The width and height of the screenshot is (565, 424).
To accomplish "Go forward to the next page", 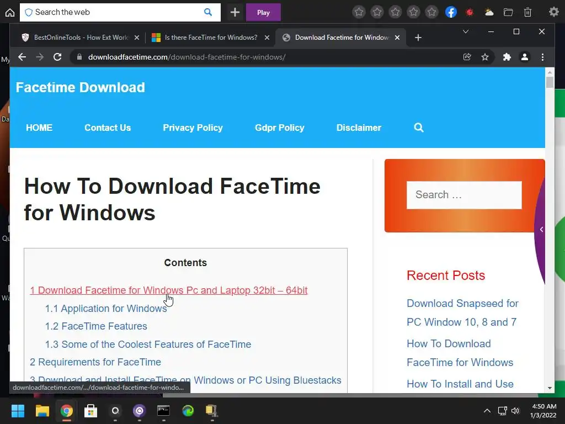I will [x=40, y=57].
